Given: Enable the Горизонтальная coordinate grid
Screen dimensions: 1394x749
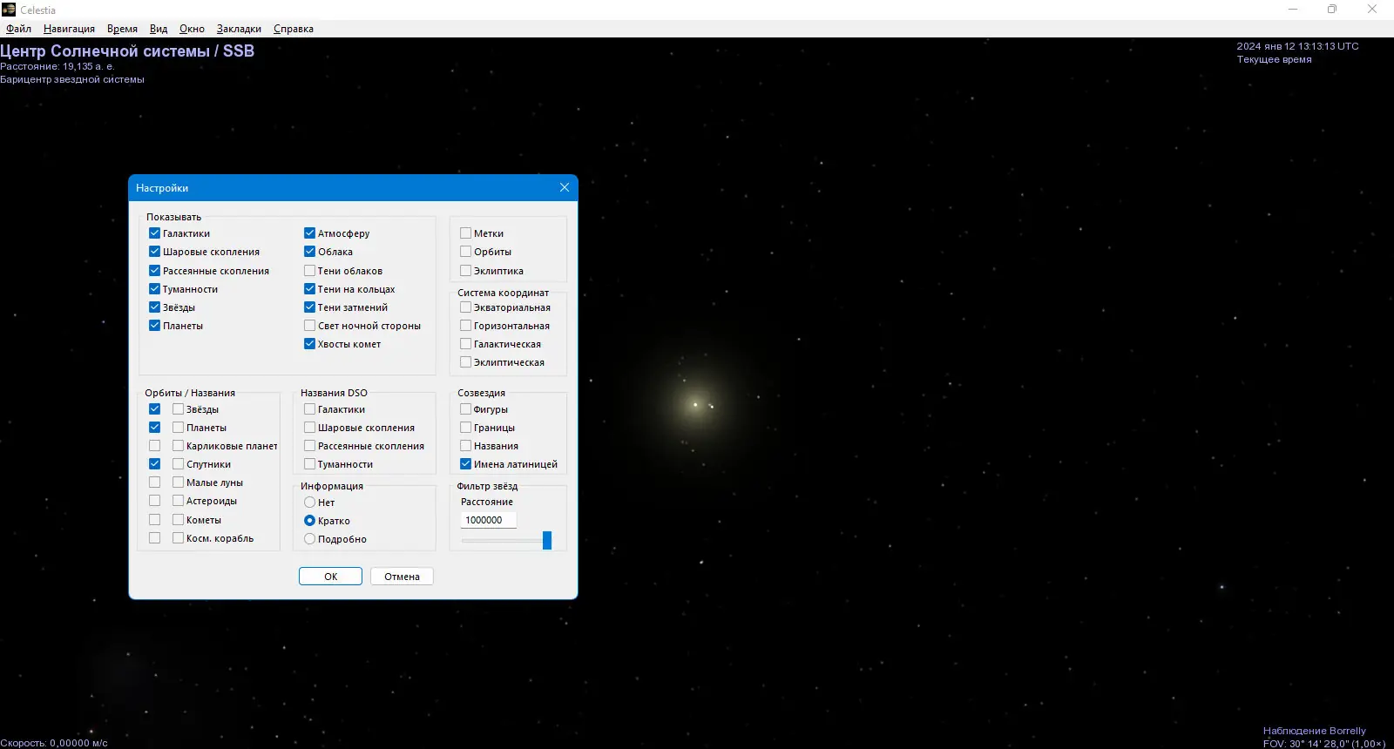Looking at the screenshot, I should click(465, 326).
